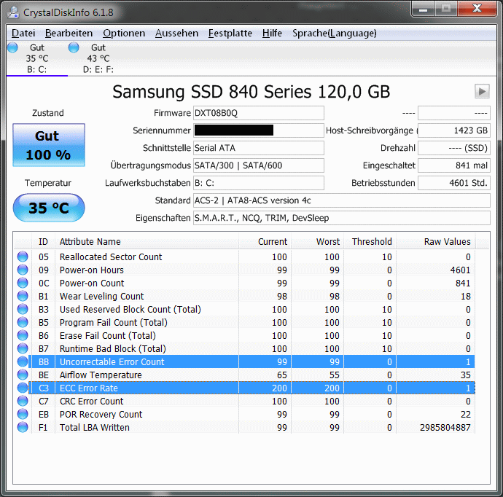Click status icon of ECC Error Rate row

point(23,388)
